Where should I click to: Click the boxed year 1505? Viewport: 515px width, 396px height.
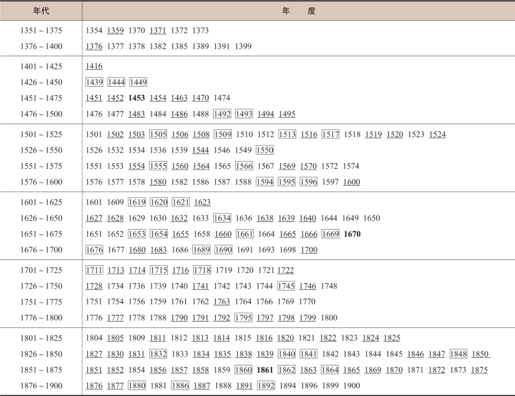[x=158, y=134]
